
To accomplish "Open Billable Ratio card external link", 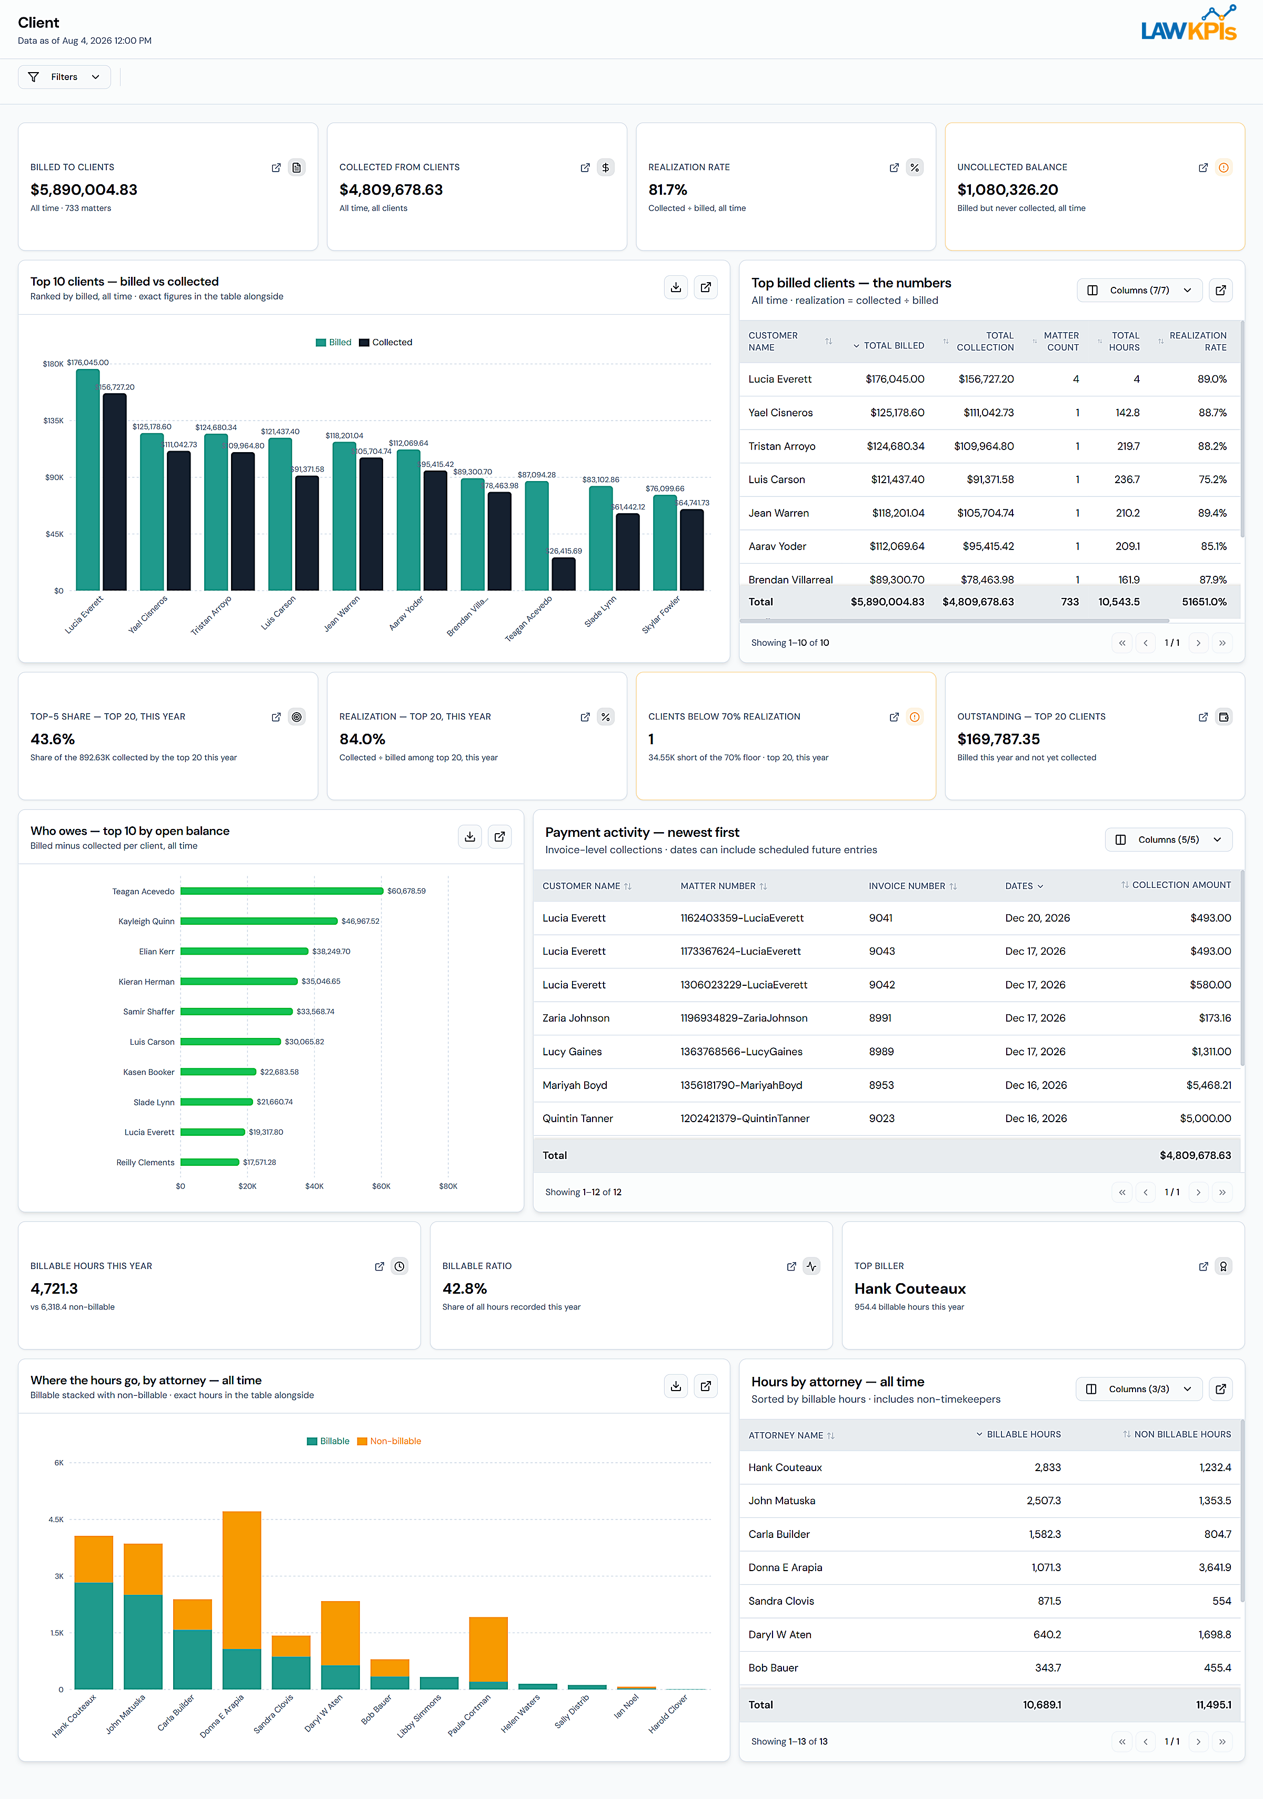I will coord(791,1266).
